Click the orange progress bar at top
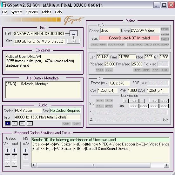The image size is (175, 175). pos(32,20)
